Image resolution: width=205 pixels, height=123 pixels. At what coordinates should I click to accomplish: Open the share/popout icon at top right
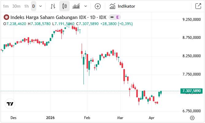(198, 6)
